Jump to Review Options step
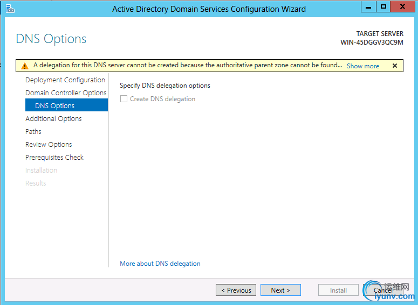 click(x=49, y=145)
